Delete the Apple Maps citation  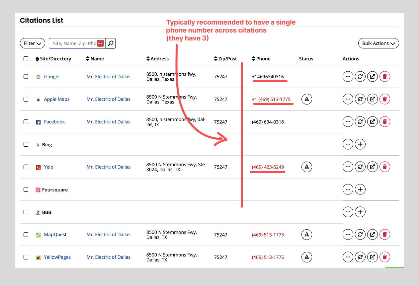(x=385, y=99)
